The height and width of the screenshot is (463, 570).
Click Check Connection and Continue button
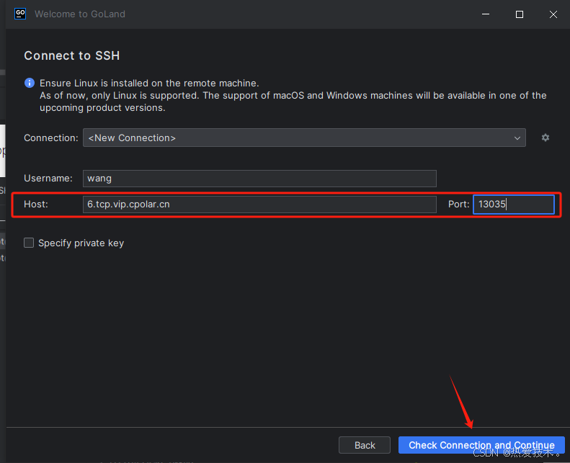coord(481,445)
